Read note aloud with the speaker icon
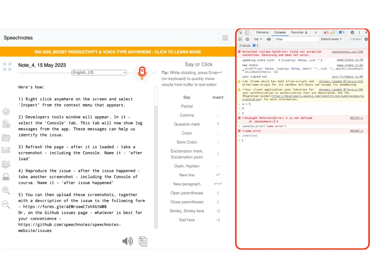Image resolution: width=370 pixels, height=278 pixels. (128, 241)
